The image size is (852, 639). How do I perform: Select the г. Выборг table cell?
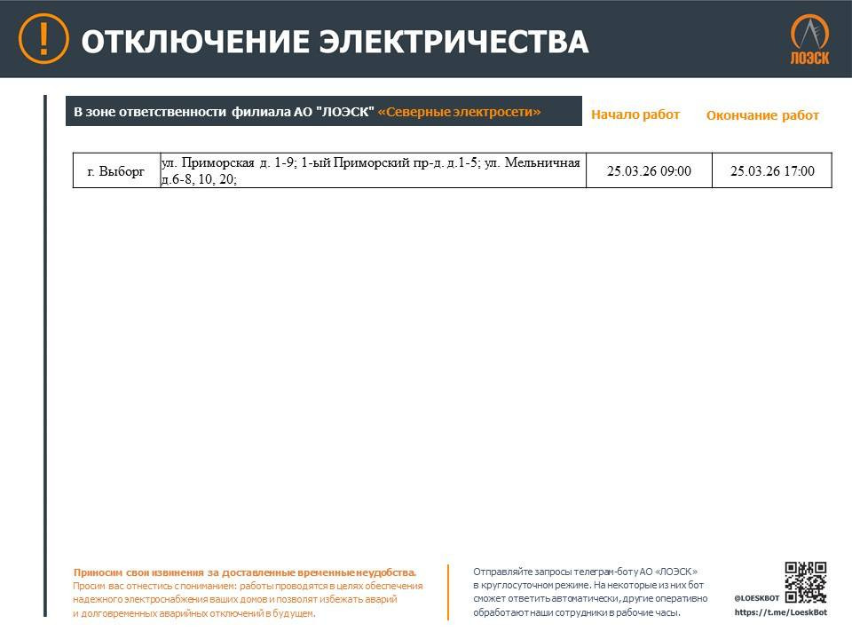click(115, 171)
